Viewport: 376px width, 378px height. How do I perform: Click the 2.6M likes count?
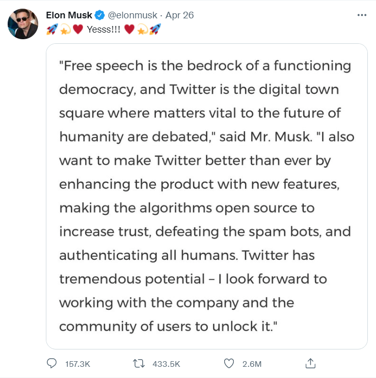(252, 364)
